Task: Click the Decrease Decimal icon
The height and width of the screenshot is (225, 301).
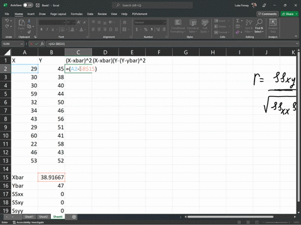Action: point(164,29)
